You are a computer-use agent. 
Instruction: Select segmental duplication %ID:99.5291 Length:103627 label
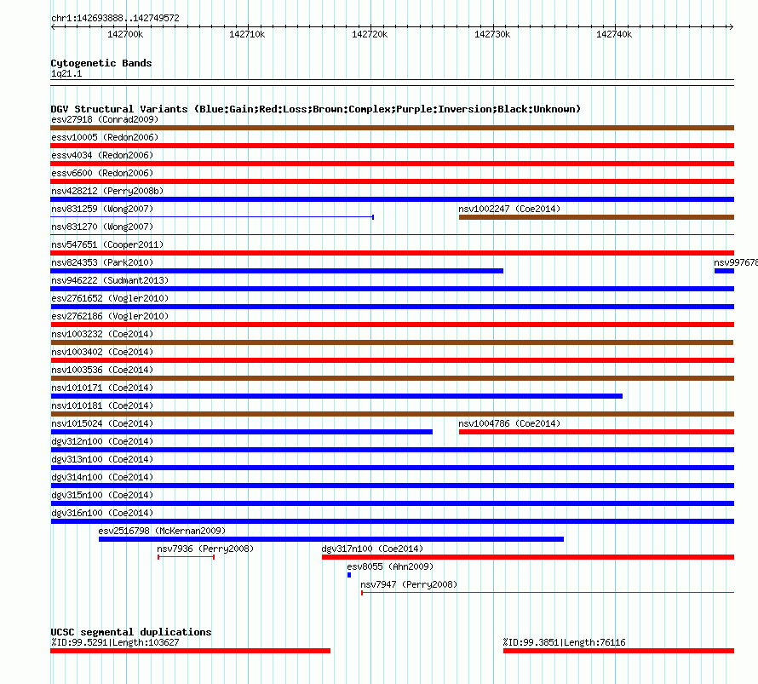coord(115,642)
